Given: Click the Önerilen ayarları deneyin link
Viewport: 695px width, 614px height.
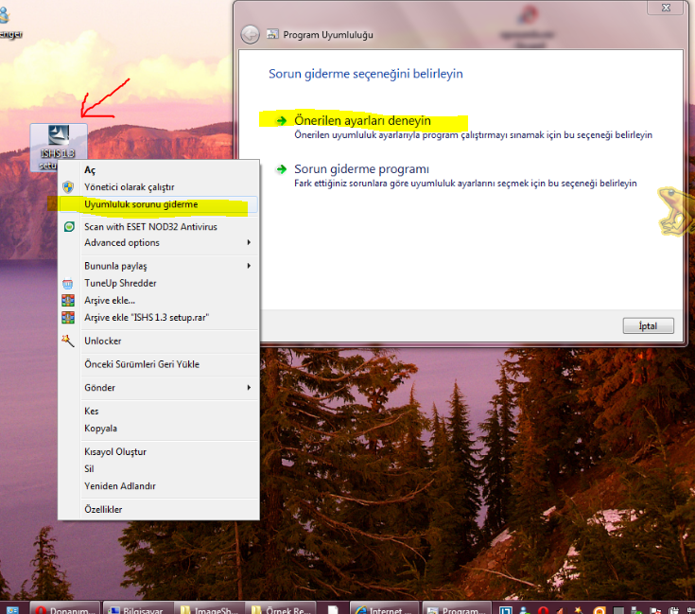Looking at the screenshot, I should click(x=362, y=121).
